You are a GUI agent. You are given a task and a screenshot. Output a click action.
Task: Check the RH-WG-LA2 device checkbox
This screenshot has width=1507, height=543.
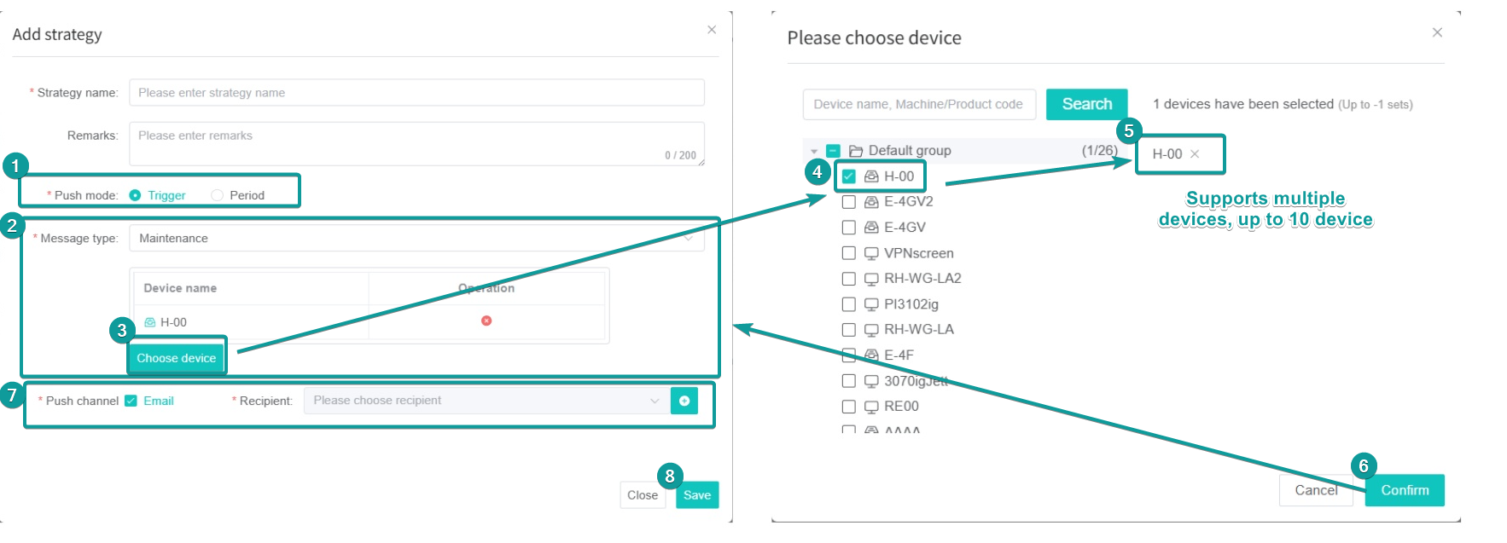849,279
